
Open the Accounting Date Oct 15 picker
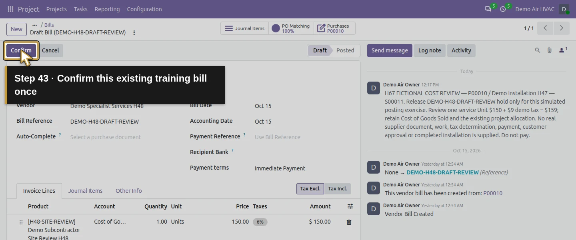coord(302,122)
